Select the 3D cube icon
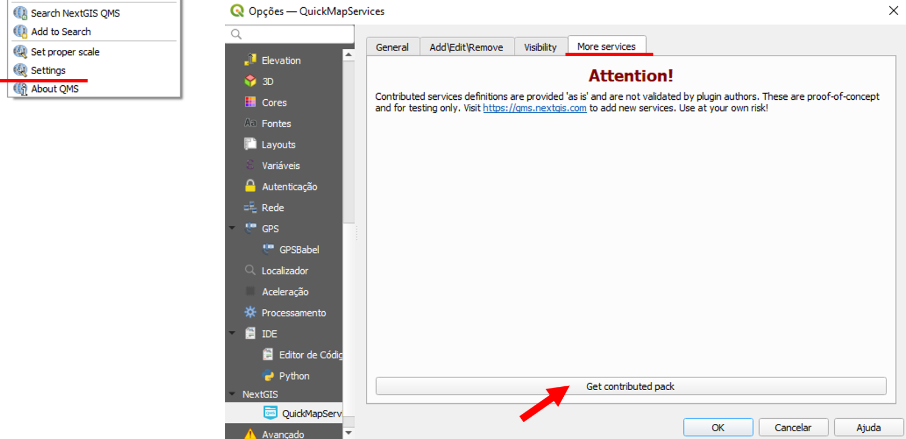 (x=250, y=81)
